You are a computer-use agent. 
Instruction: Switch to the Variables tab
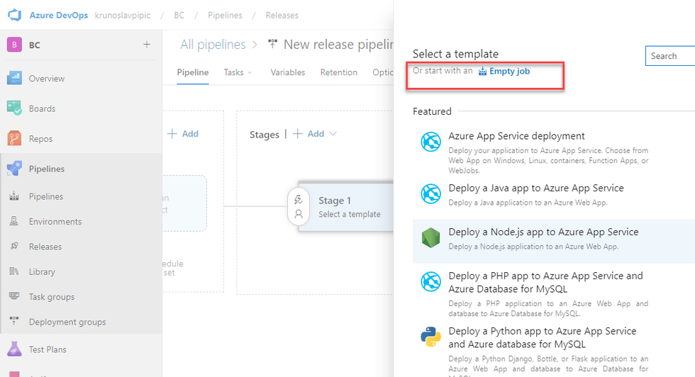pyautogui.click(x=288, y=72)
